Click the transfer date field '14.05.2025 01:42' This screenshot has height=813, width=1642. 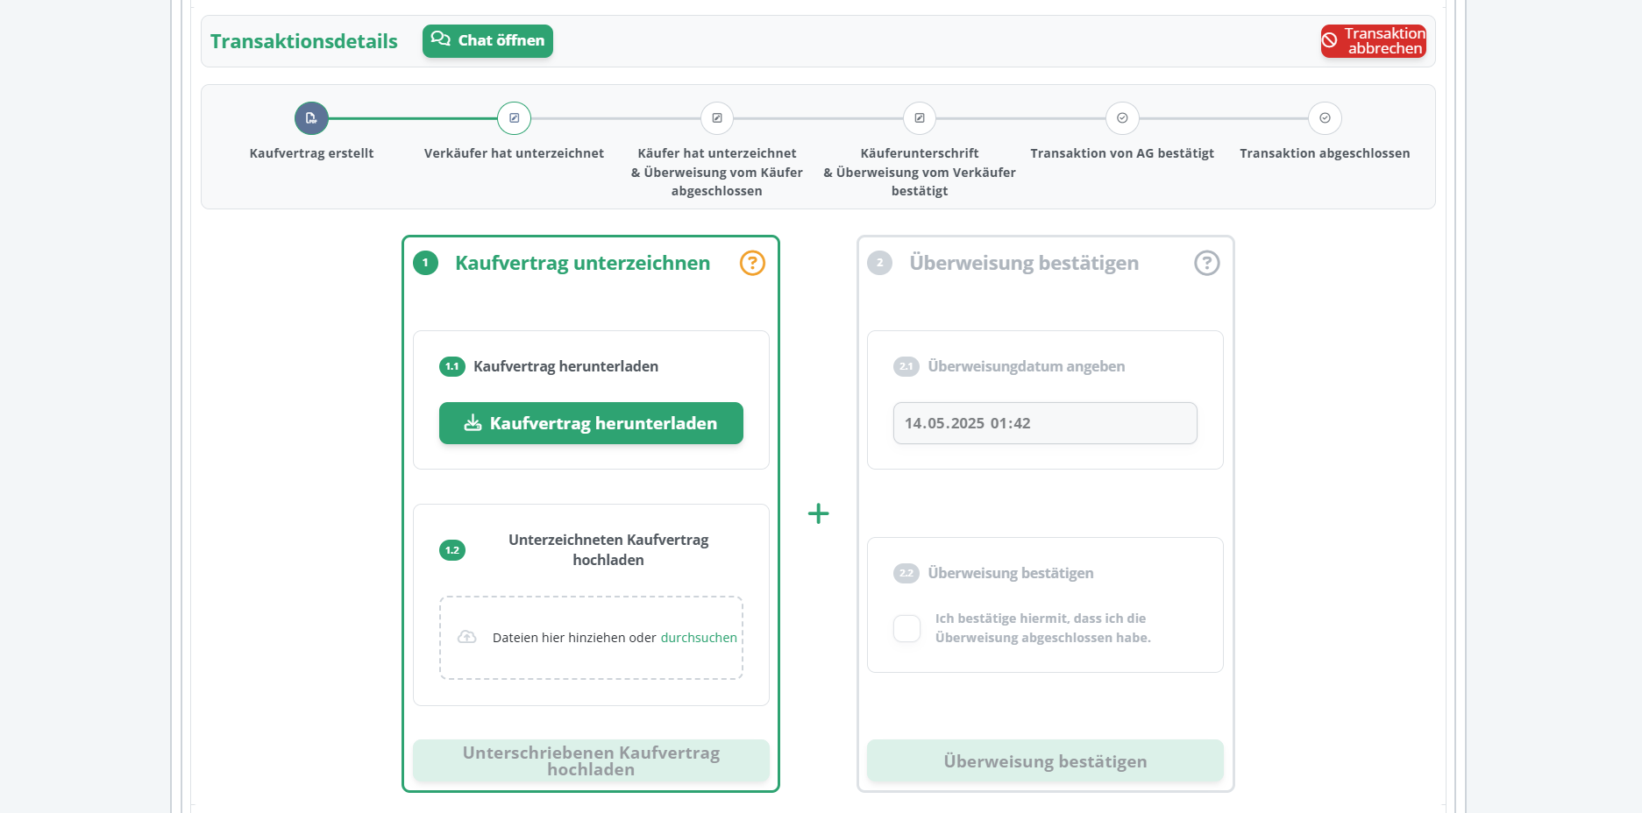(x=1044, y=423)
